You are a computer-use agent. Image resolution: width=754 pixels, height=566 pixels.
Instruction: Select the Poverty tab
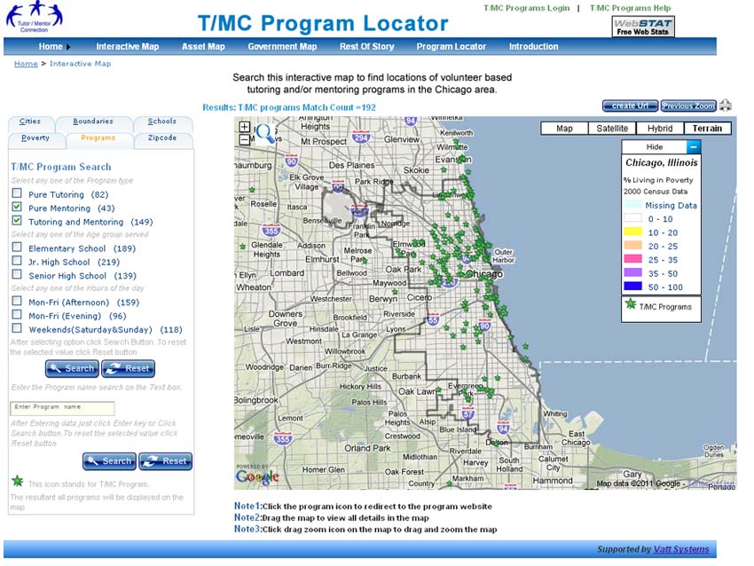pyautogui.click(x=35, y=138)
